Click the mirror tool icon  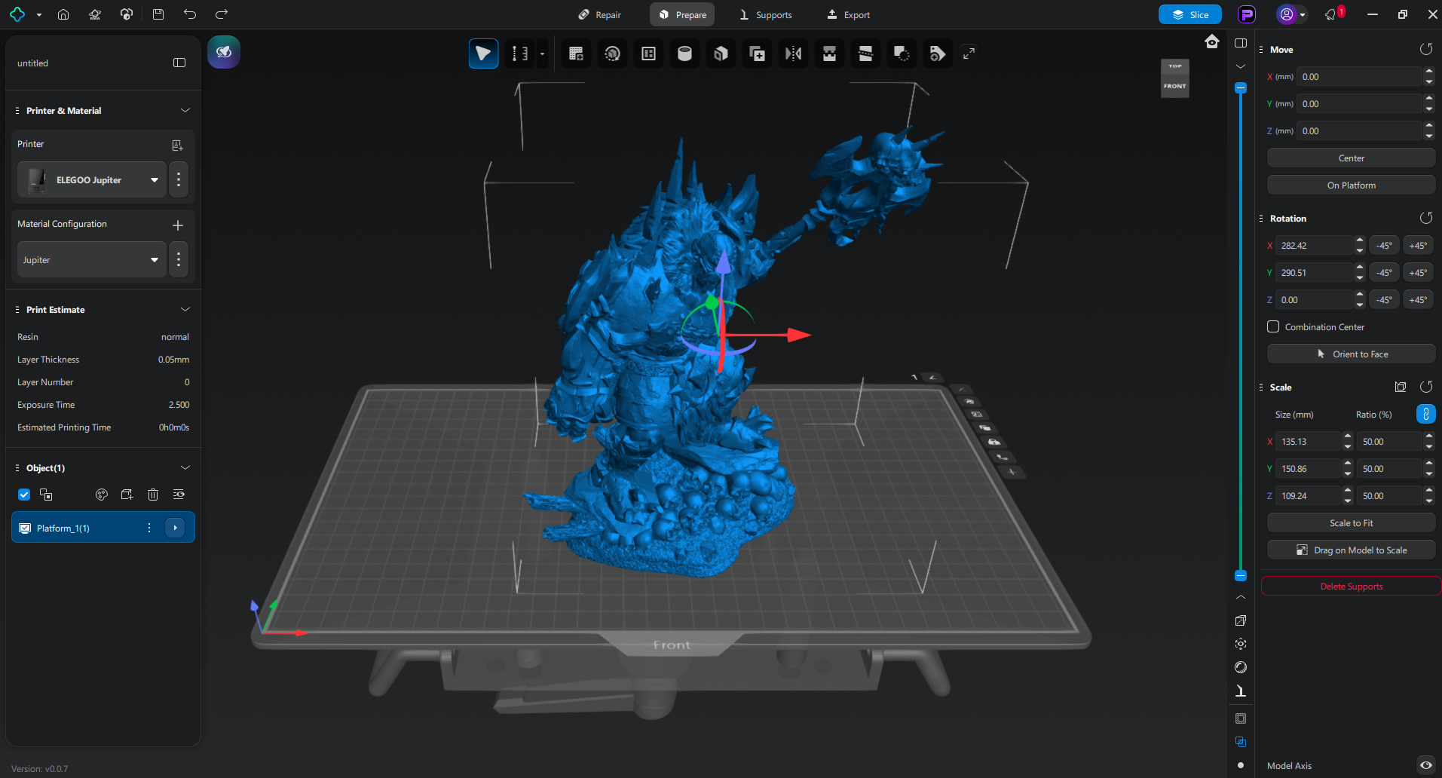(793, 54)
